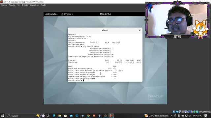Open Brave browser from the taskbar
Image resolution: width=211 pixels, height=118 pixels.
[94, 116]
